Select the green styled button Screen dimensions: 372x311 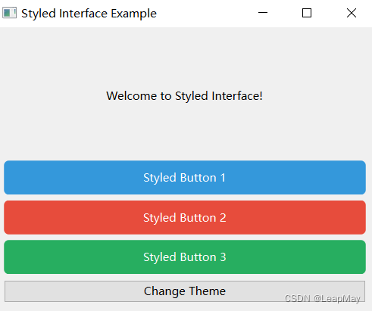[185, 257]
